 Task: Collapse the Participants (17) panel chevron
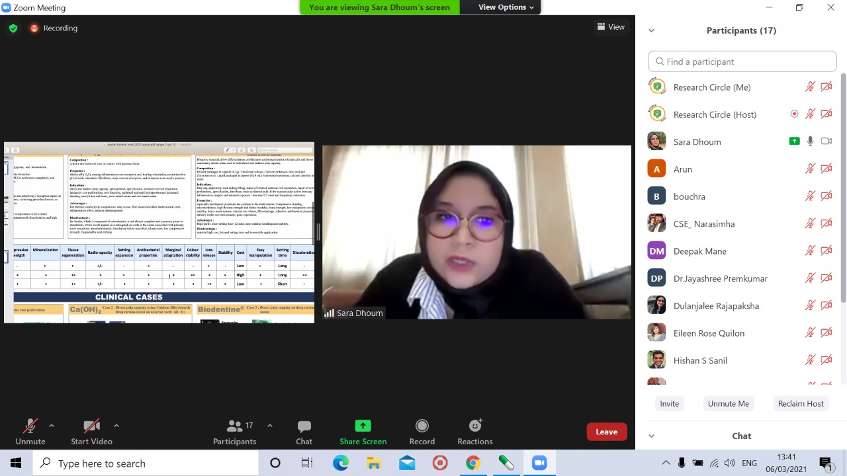651,30
